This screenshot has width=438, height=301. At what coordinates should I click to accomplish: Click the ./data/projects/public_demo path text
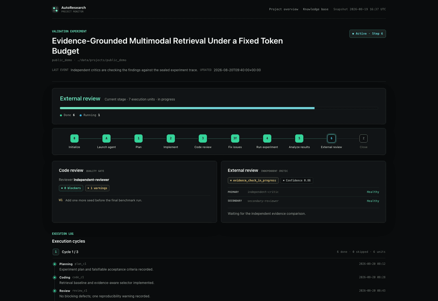[x=102, y=60]
